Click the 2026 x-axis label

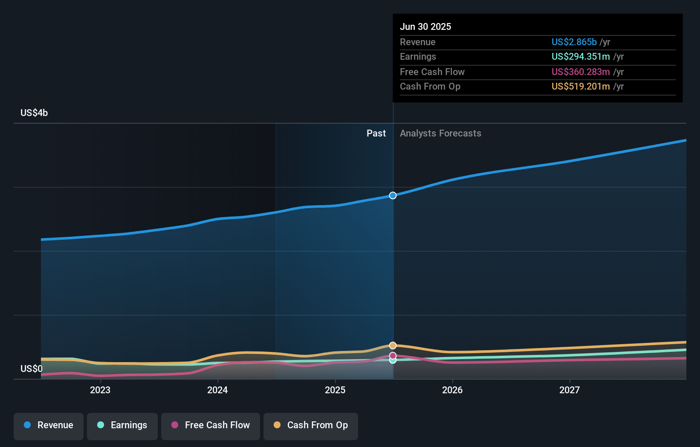[452, 390]
